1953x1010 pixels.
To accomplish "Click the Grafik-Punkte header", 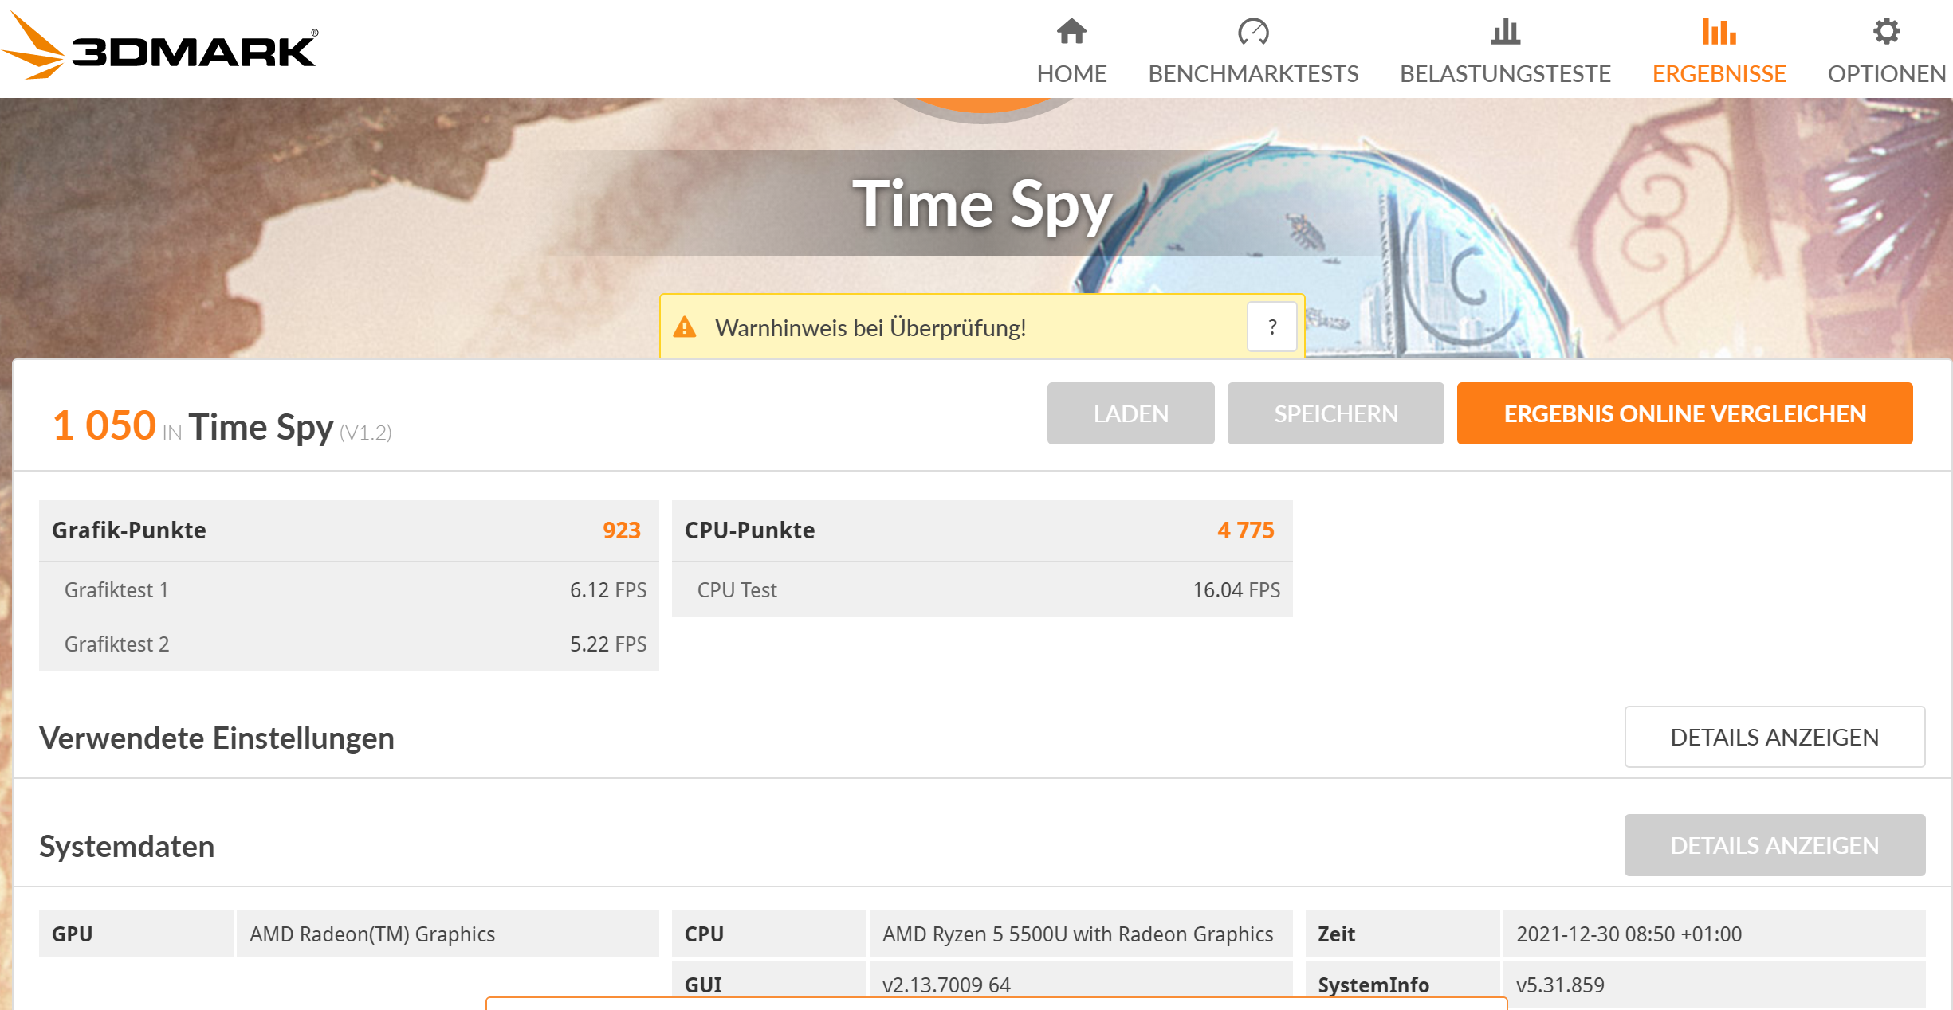I will 129,530.
